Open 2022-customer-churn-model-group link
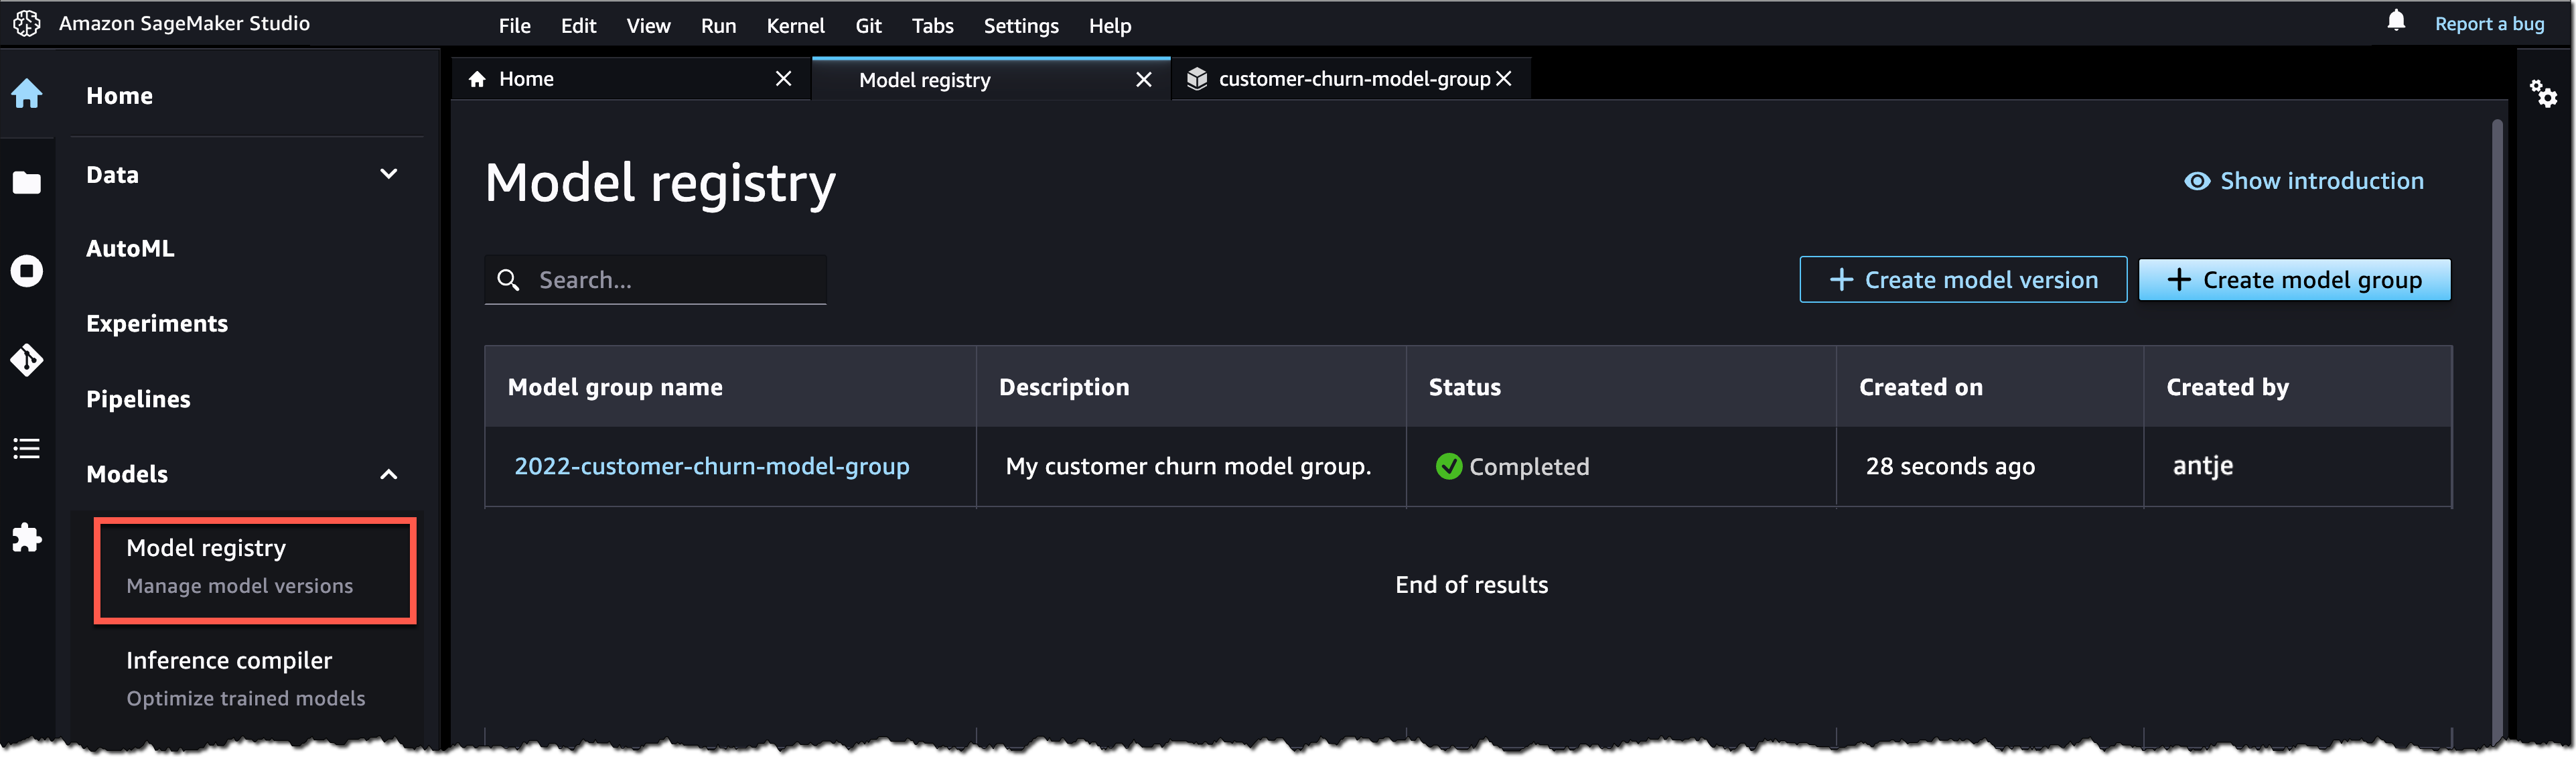Screen dimensions: 2576x757 tap(711, 466)
